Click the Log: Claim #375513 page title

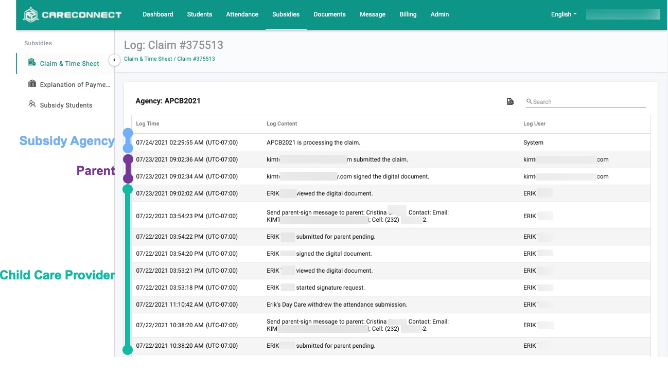173,45
